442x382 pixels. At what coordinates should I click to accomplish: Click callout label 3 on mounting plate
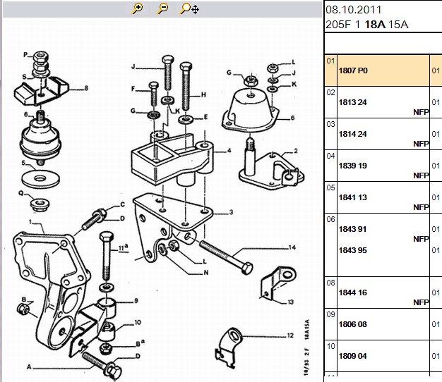231,212
